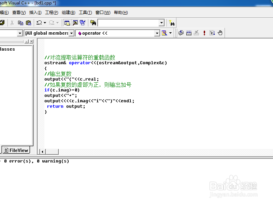Open the 插入(I) menu
The image size is (273, 204).
(x=35, y=13)
